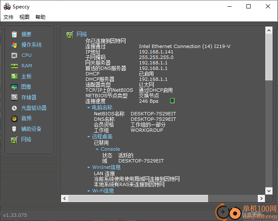Image resolution: width=278 pixels, height=221 pixels.
Task: Collapse the WinInet信息 section arrow
Action: pyautogui.click(x=88, y=167)
